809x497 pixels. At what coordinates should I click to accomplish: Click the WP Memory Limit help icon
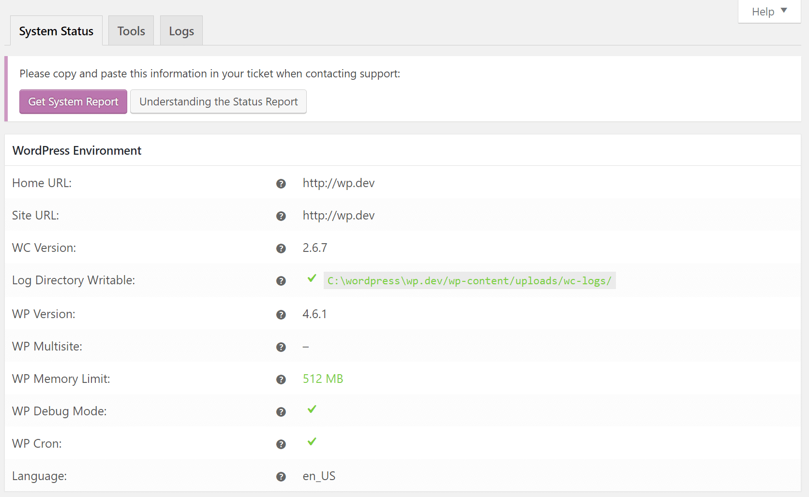(x=281, y=380)
